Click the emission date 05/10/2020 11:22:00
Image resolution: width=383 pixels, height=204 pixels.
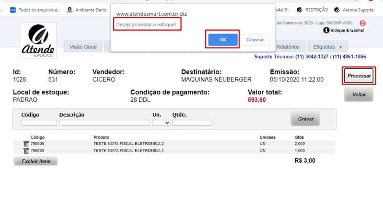(297, 80)
